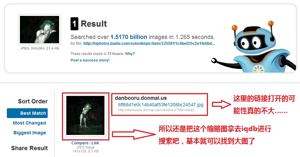Click the upper red arrow annotation
Image resolution: width=300 pixels, height=157 pixels.
point(221,104)
